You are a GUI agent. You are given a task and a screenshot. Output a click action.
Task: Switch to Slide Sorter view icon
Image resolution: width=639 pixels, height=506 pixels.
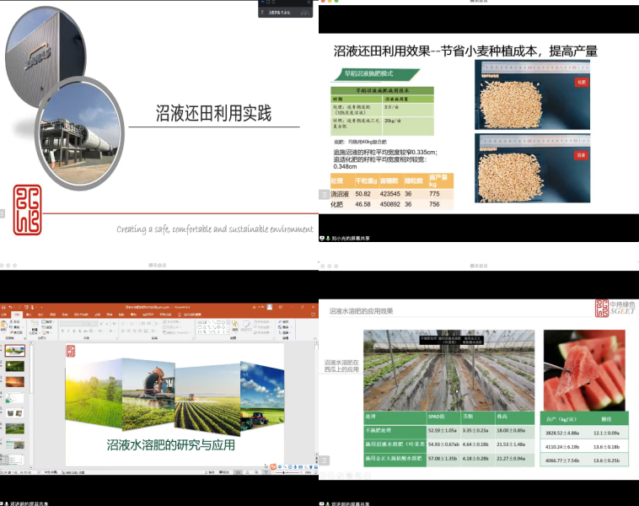[247, 472]
